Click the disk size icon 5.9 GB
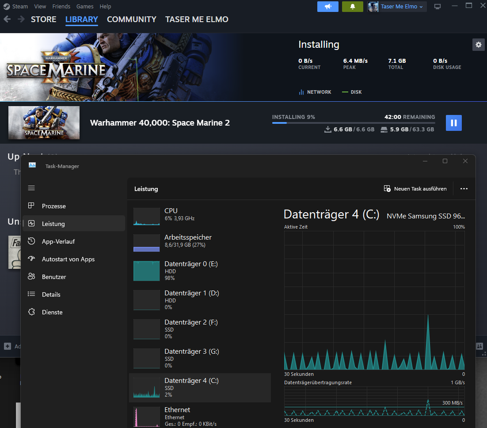487x428 pixels. pyautogui.click(x=384, y=129)
